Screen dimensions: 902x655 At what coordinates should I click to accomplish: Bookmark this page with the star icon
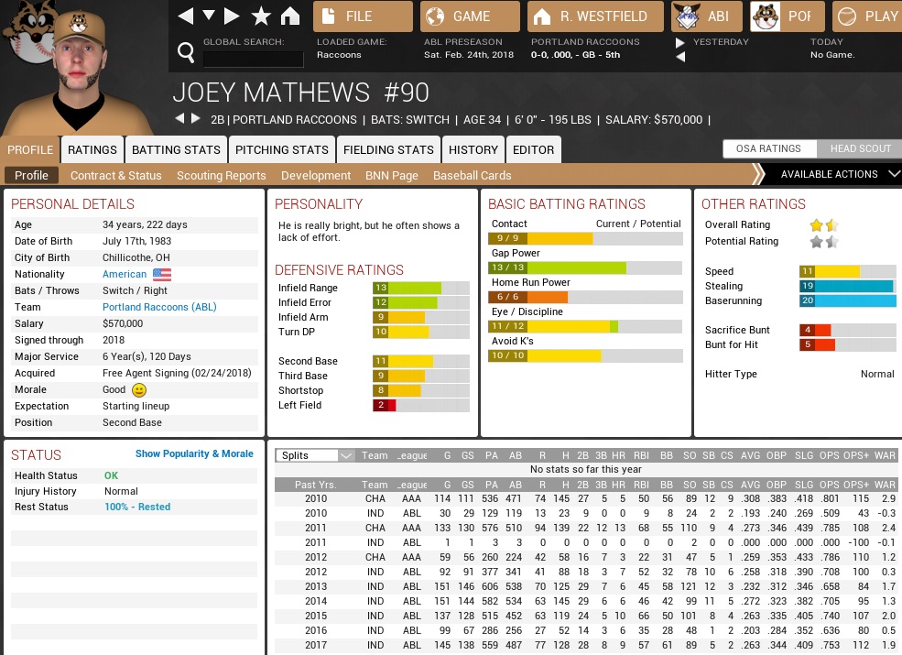point(261,16)
